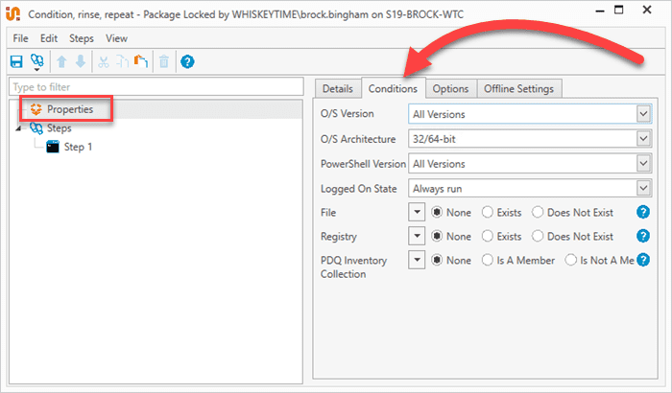This screenshot has width=672, height=393.
Task: Open the File menu
Action: coord(20,38)
